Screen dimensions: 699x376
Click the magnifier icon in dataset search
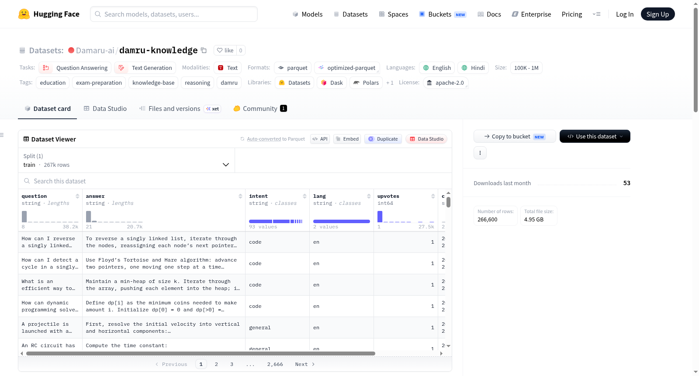click(27, 181)
